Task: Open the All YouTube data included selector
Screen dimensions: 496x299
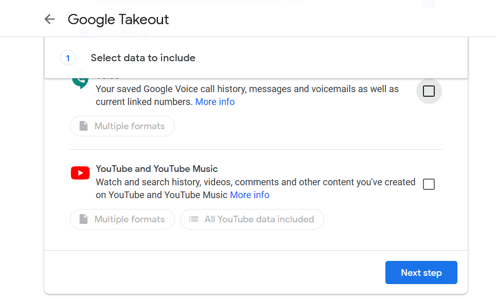Action: [252, 219]
